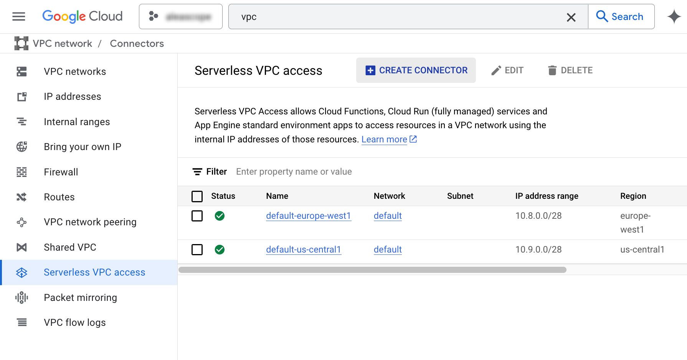Select Internal ranges menu item
Viewport: 687px width, 360px height.
[x=77, y=122]
